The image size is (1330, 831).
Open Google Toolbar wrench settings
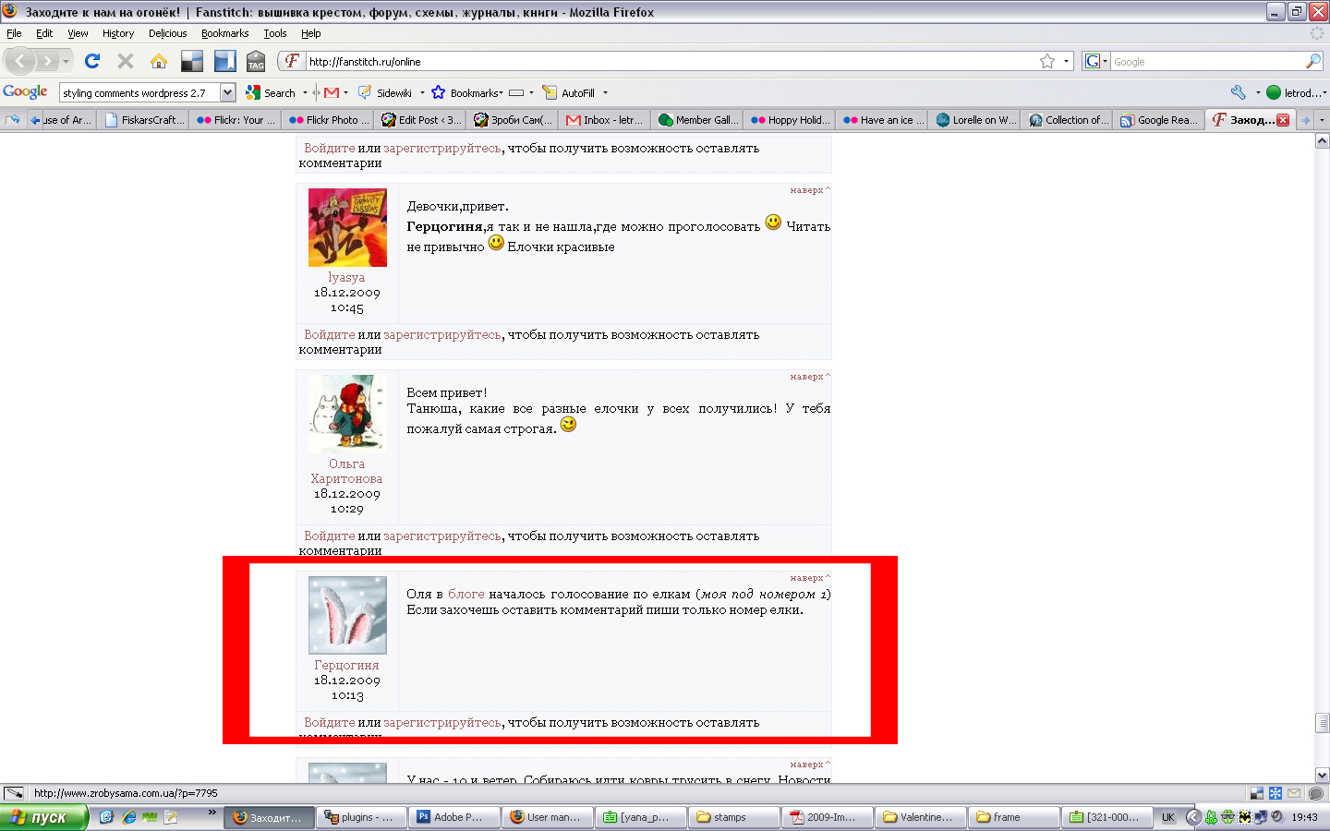tap(1239, 92)
